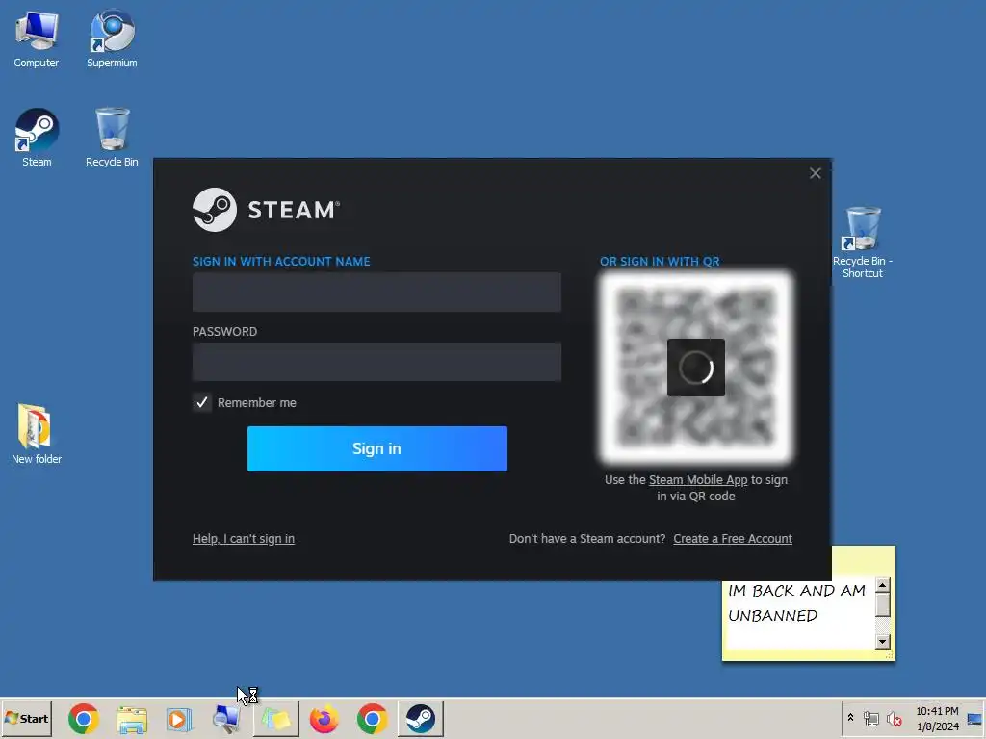Click the account name input field
986x739 pixels.
point(376,293)
